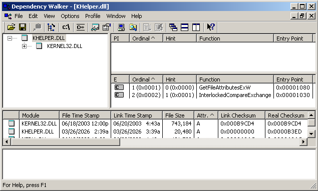Viewport: 318px width, 191px height.
Task: Click the Link Checksum column header
Action: [x=241, y=115]
